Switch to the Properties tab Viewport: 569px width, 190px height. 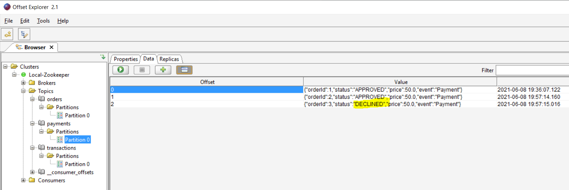click(125, 59)
